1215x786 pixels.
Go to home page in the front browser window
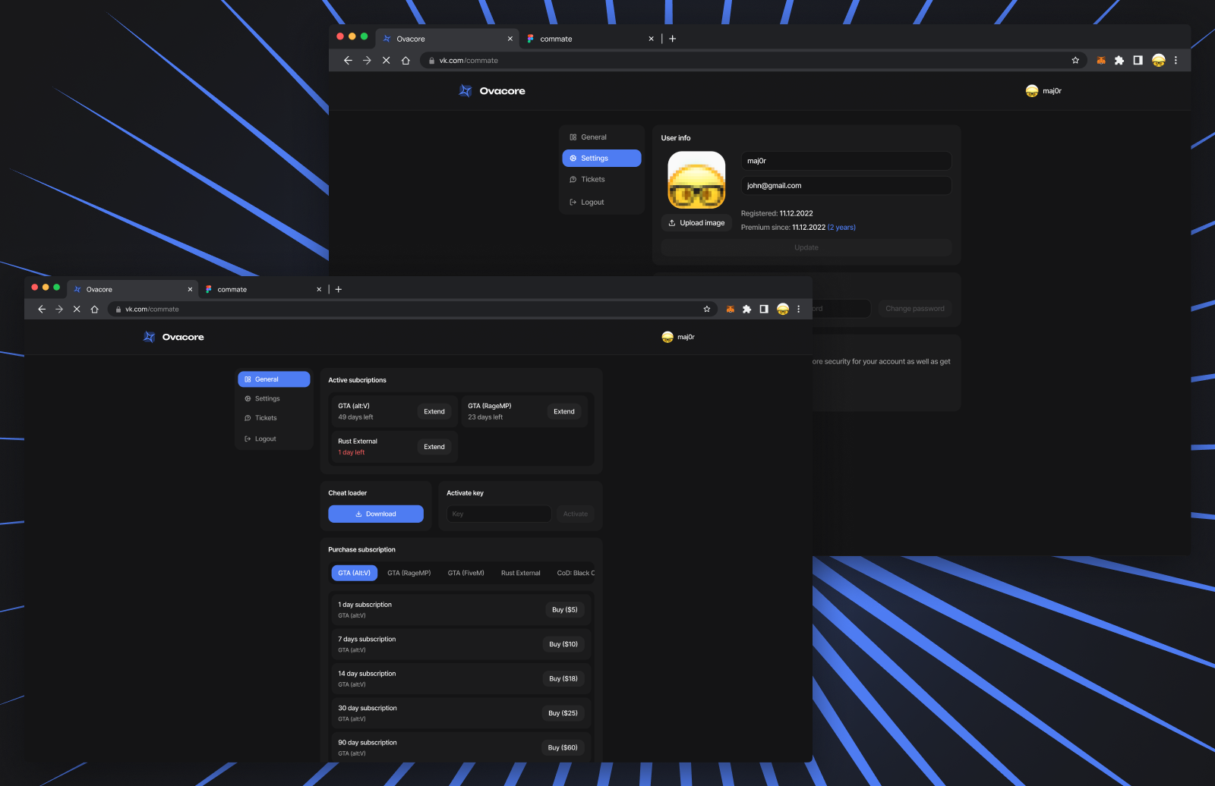click(x=94, y=309)
